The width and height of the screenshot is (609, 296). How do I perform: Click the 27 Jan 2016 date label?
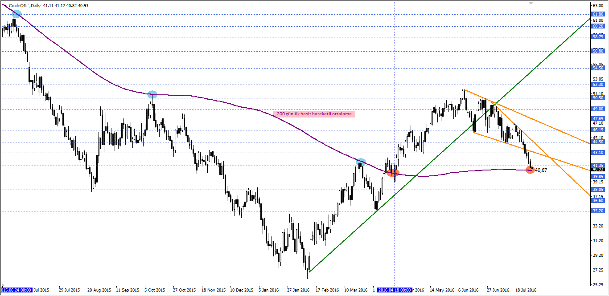click(x=298, y=290)
